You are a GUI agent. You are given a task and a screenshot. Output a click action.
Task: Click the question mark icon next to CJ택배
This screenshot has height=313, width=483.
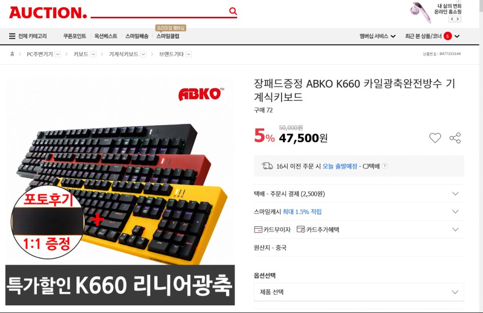tap(385, 166)
